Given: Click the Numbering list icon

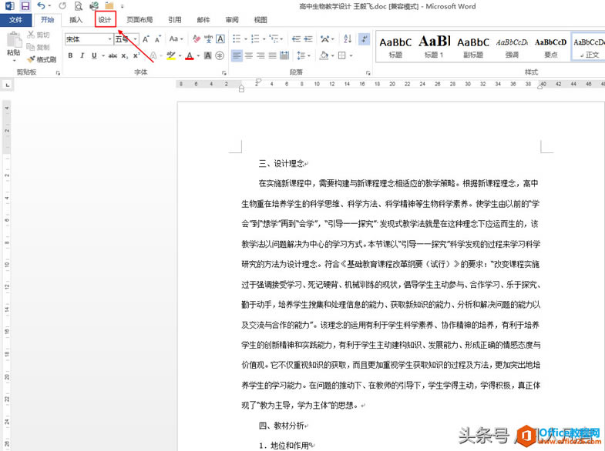Looking at the screenshot, I should click(x=255, y=39).
